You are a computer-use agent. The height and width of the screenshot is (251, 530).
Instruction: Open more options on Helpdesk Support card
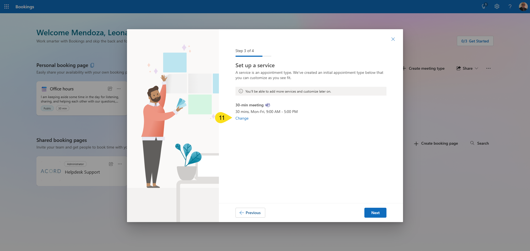pos(120,164)
